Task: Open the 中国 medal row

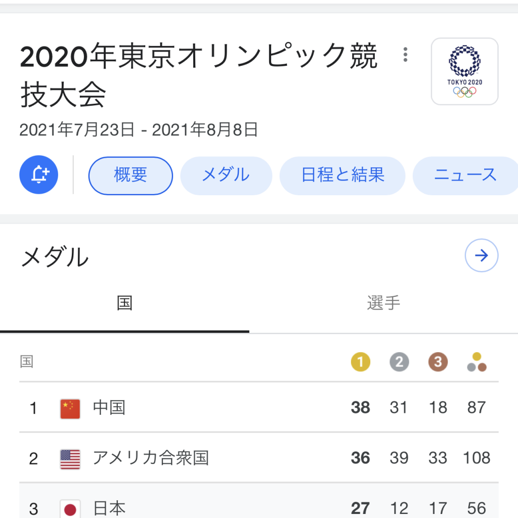Action: [259, 407]
